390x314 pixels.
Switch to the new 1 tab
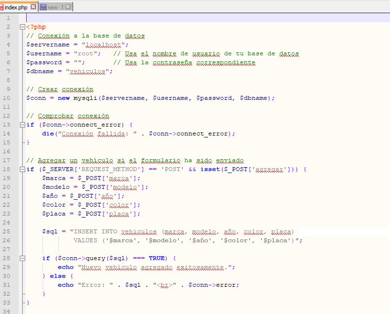[x=52, y=7]
